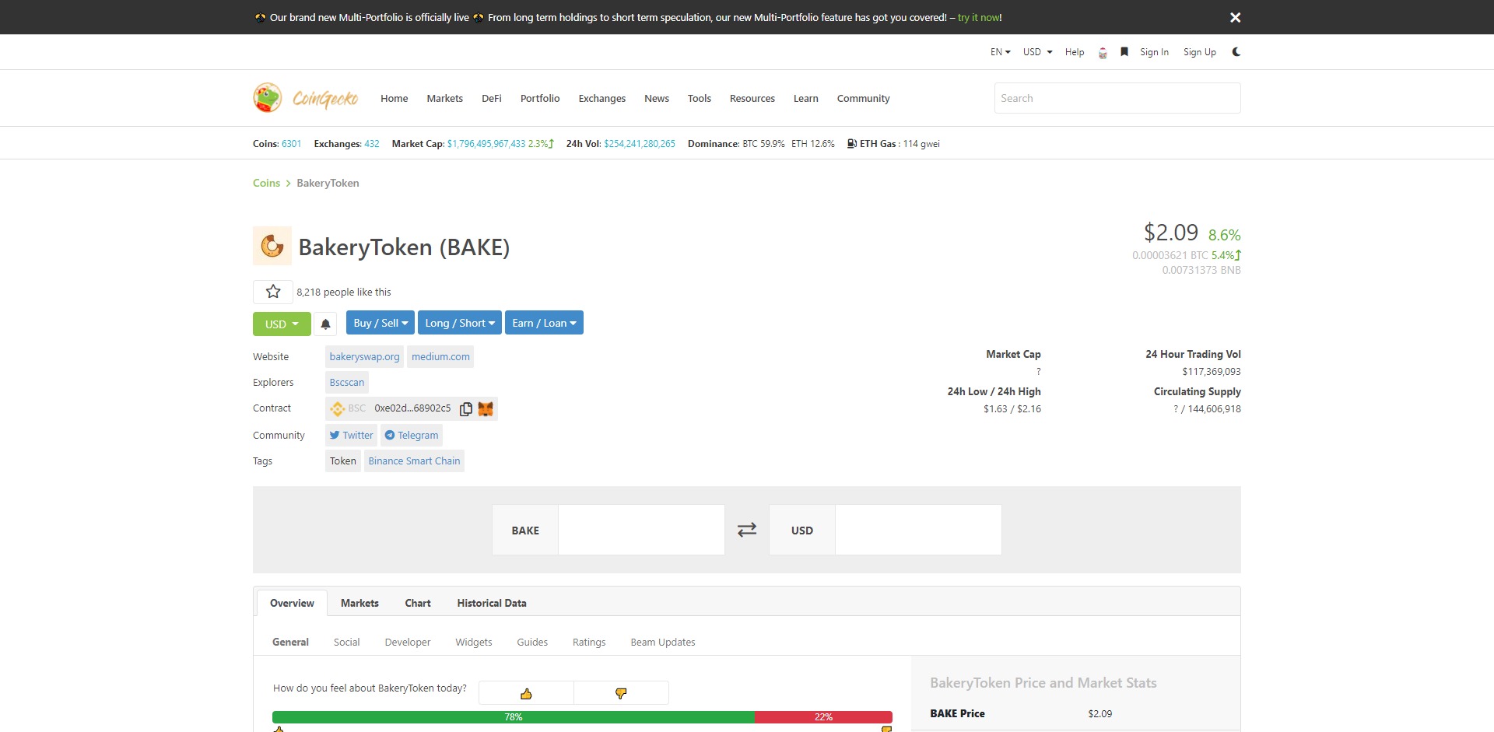Image resolution: width=1494 pixels, height=732 pixels.
Task: Select the Beam Updates sub-tab
Action: [x=662, y=642]
